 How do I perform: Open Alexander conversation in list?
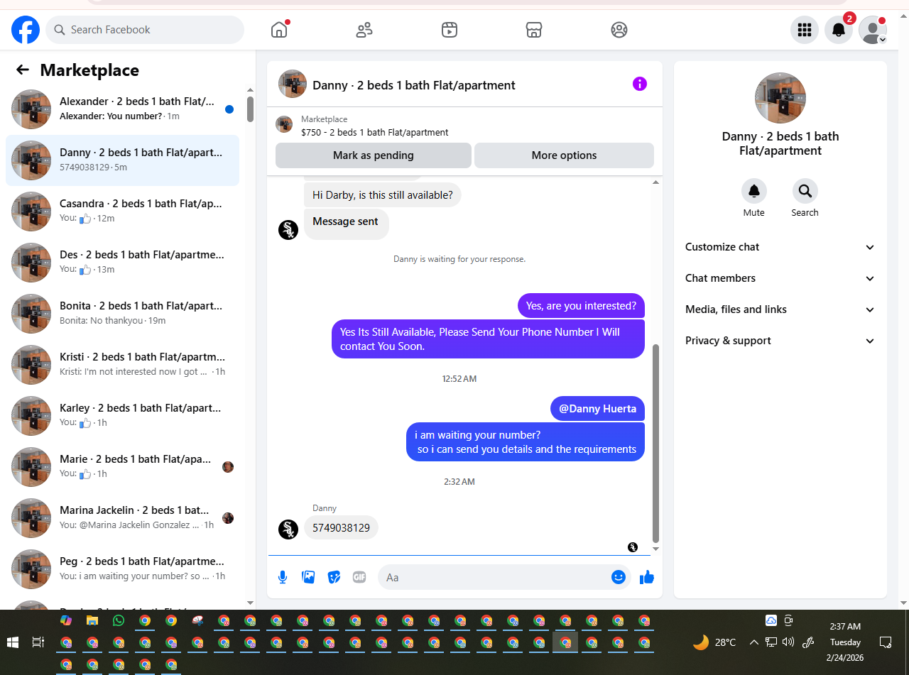122,109
